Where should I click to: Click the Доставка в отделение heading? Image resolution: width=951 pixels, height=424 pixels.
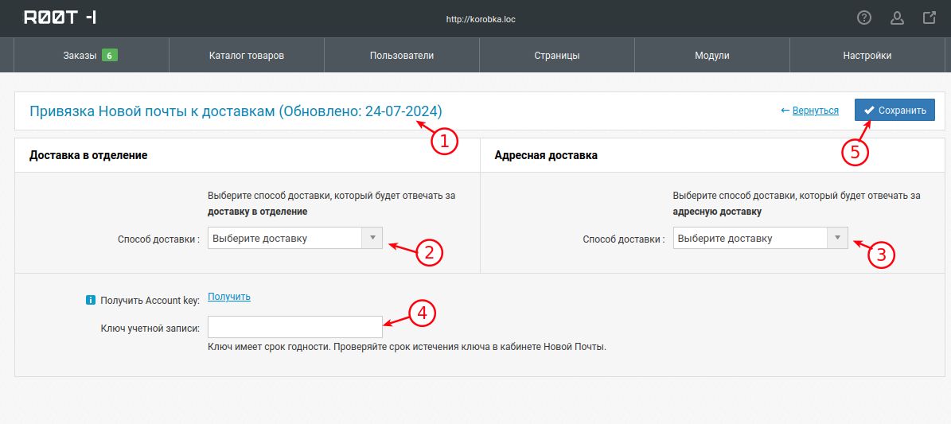tap(88, 155)
